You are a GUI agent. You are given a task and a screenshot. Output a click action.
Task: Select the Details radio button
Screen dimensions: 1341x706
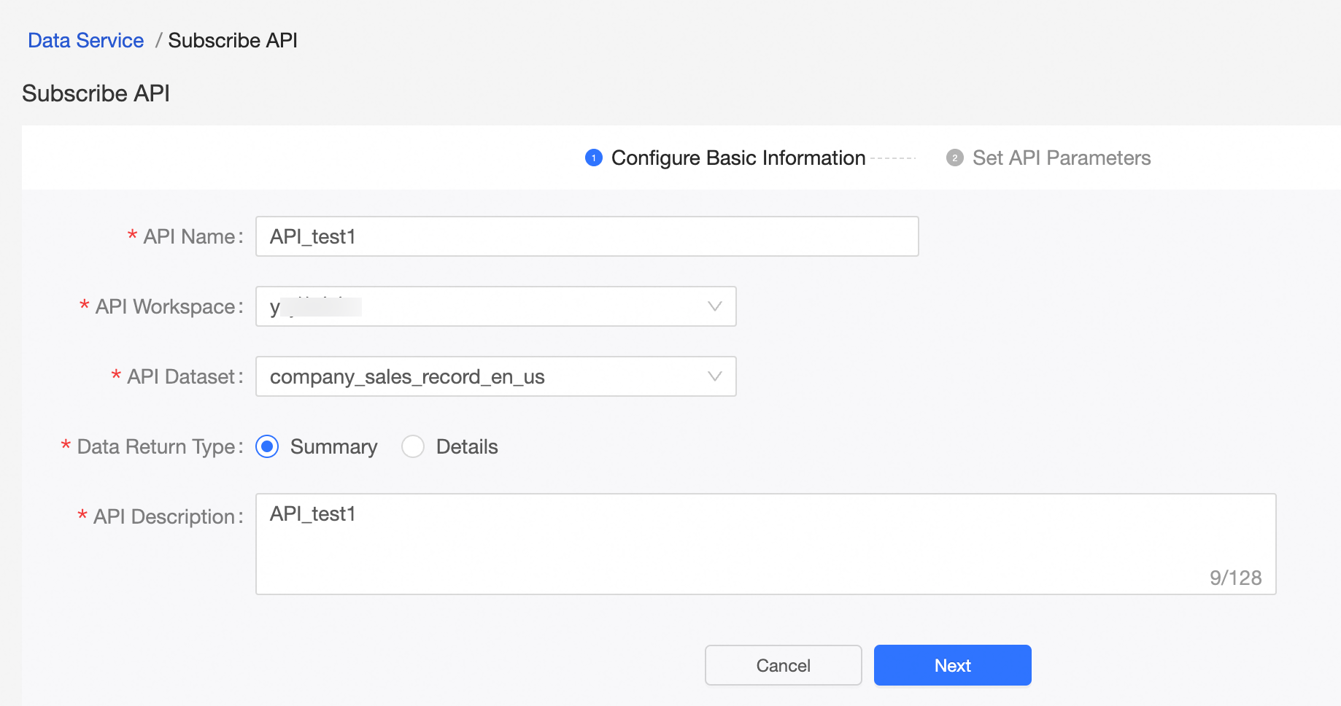413,446
